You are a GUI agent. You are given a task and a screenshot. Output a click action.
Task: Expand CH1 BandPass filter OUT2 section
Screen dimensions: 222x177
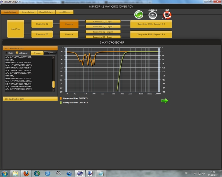click(x=30, y=99)
